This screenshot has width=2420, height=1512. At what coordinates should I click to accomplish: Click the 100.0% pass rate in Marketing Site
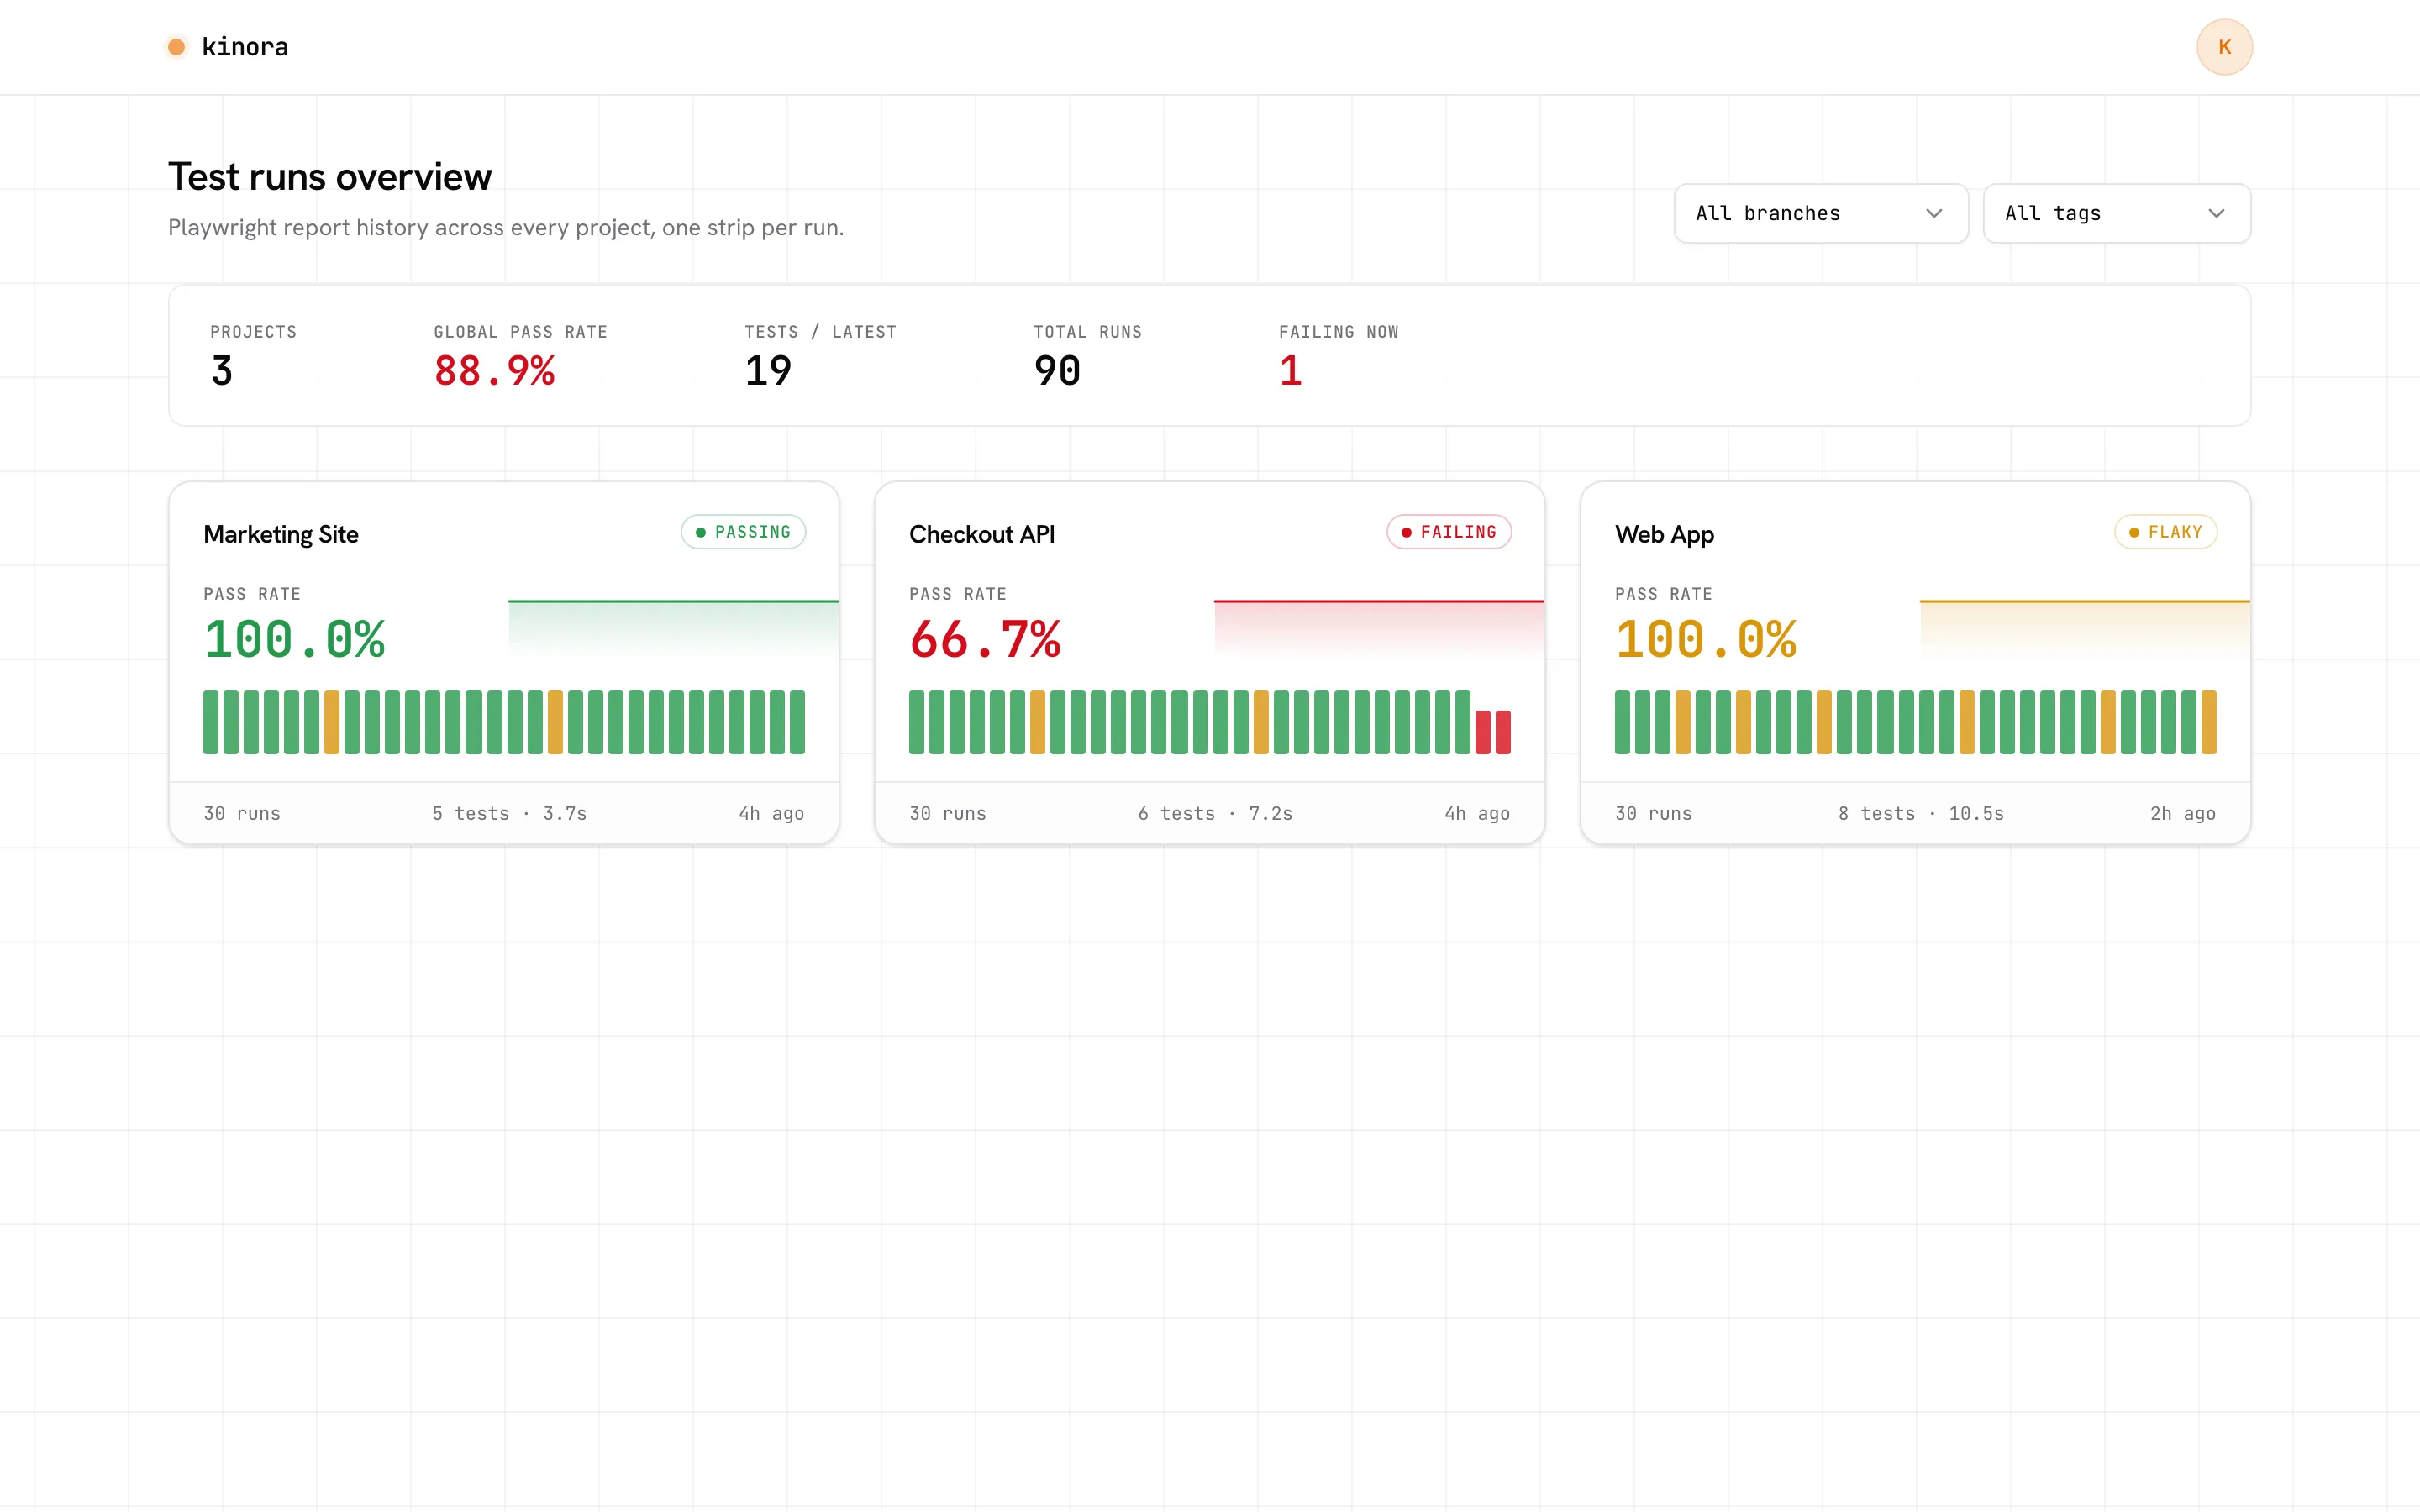[294, 639]
